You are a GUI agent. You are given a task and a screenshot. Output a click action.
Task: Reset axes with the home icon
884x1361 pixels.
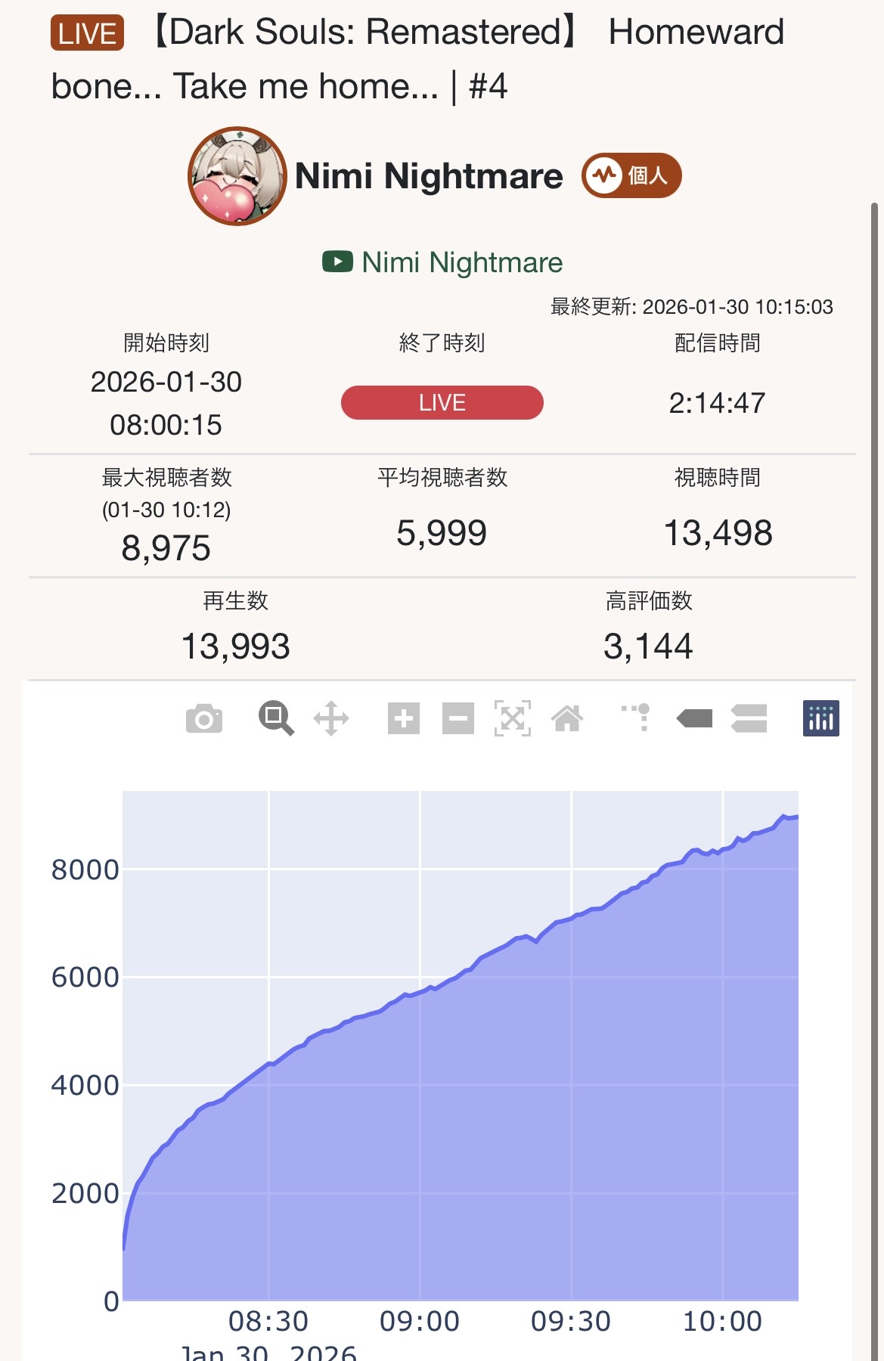pyautogui.click(x=567, y=718)
